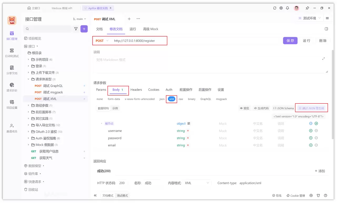The height and width of the screenshot is (203, 337).
Task: Select GraphQL body type
Action: pos(206,99)
